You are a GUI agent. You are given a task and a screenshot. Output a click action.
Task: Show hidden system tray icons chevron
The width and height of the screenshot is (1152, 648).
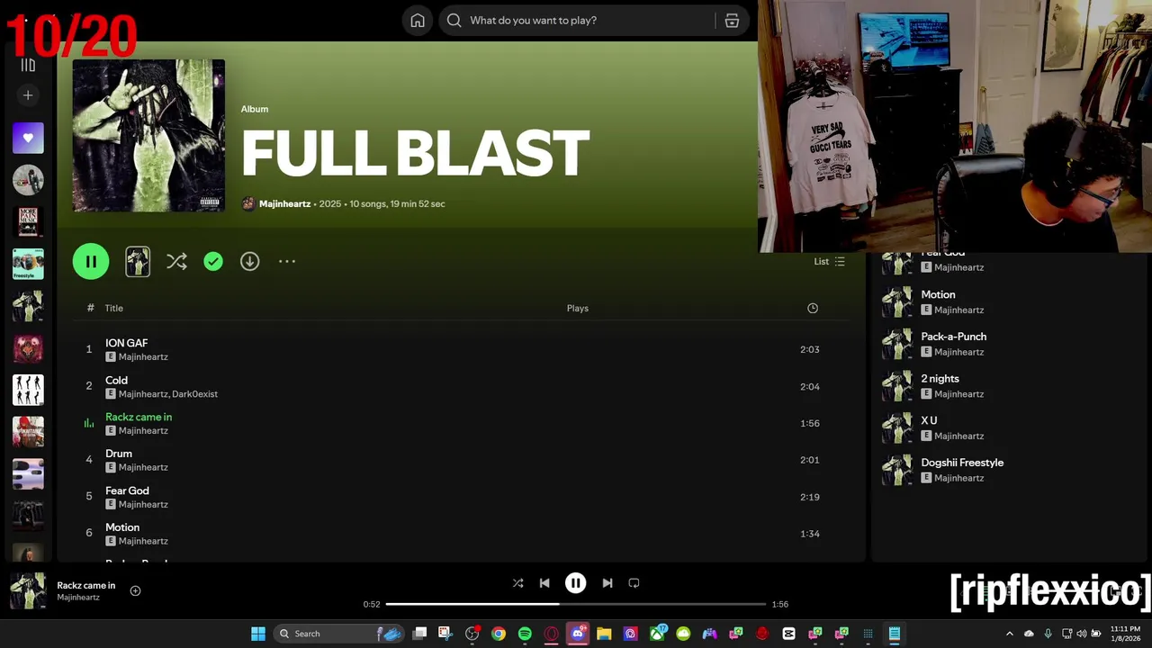(1009, 634)
